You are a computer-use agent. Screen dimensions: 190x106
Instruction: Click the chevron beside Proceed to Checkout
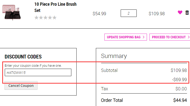[188, 37]
